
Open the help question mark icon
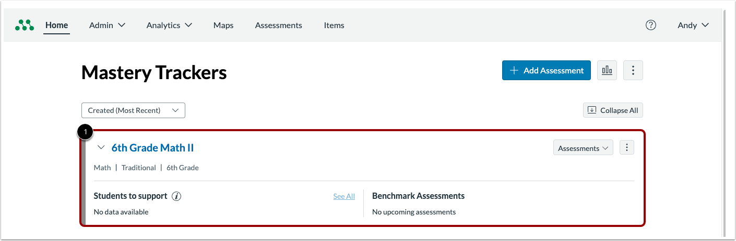pyautogui.click(x=650, y=25)
